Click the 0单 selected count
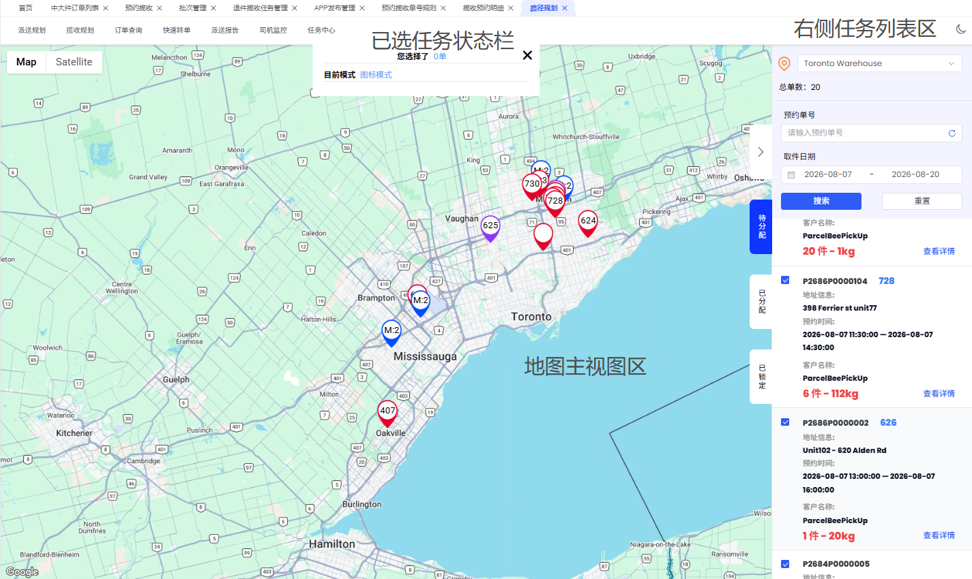Viewport: 972px width, 579px height. tap(440, 57)
